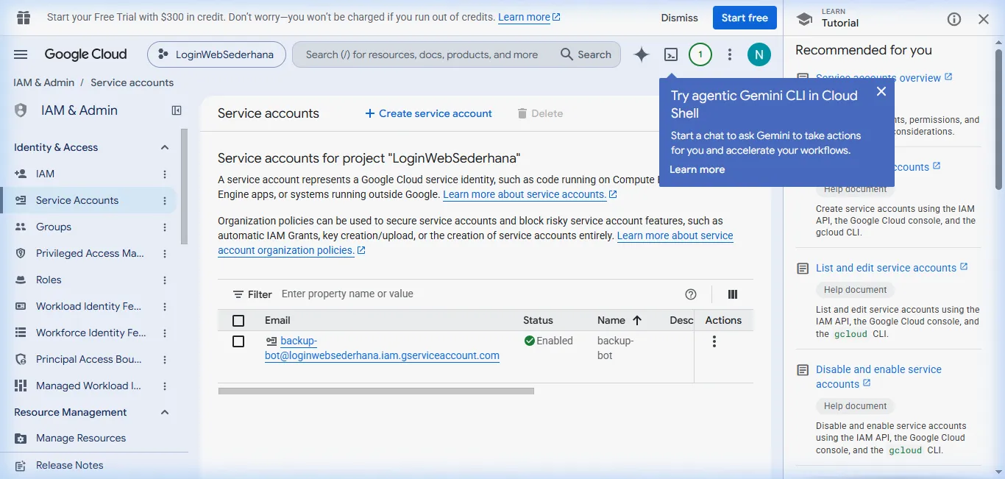
Task: Open Learn more about service accounts link
Action: coord(530,194)
